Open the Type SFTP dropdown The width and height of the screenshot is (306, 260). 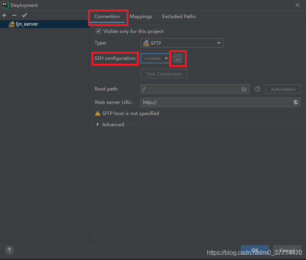pyautogui.click(x=182, y=43)
